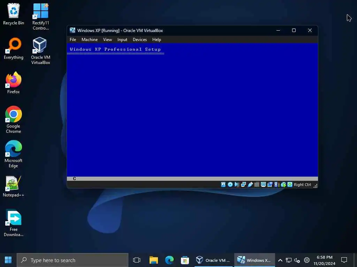
Task: Click the optical disk status icon
Action: (x=230, y=185)
